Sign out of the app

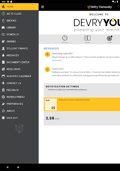[x=19, y=118]
